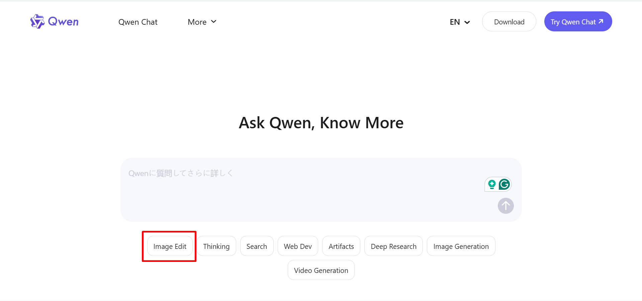Open the Grammarly icon in the prompt box
This screenshot has width=642, height=301.
click(504, 184)
